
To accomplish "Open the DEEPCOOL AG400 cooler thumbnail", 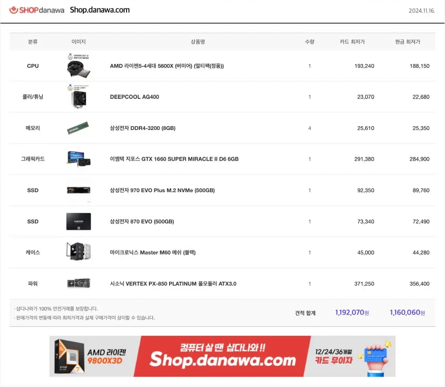I will click(79, 97).
